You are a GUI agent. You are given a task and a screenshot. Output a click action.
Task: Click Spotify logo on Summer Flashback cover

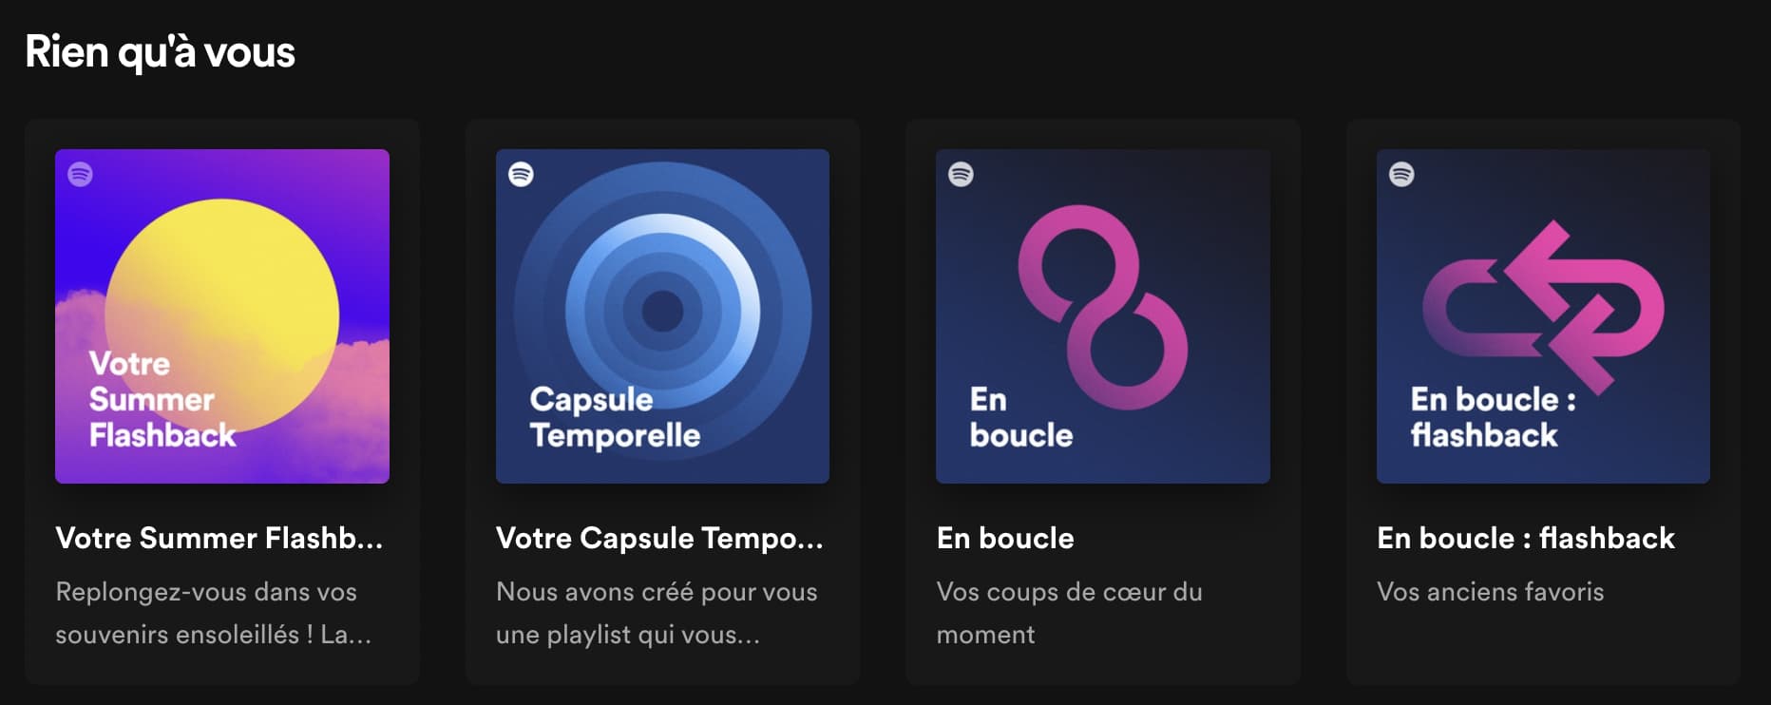(x=80, y=174)
